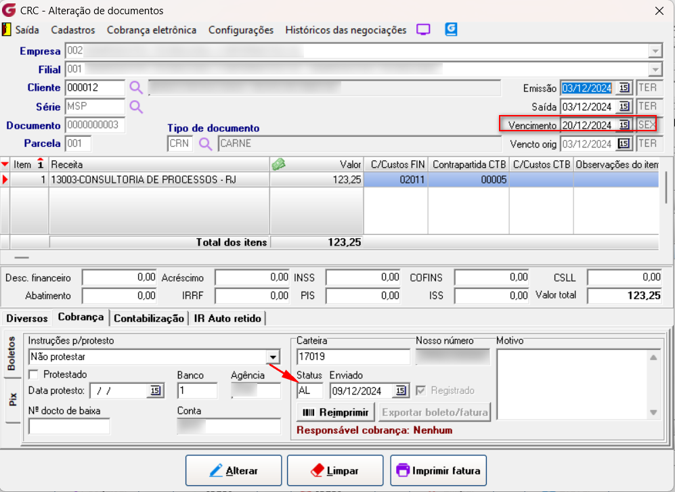Click Exportar boleto/fatura button
Viewport: 675px width, 492px height.
(435, 412)
